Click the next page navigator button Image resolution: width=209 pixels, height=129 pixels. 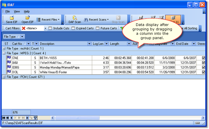pyautogui.click(x=19, y=118)
